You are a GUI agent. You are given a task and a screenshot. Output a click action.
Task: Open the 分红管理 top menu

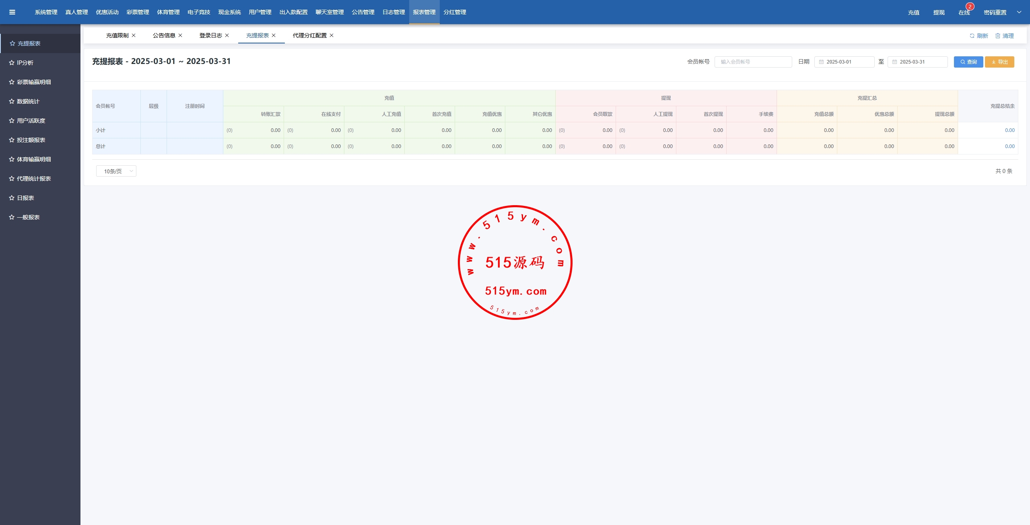455,12
